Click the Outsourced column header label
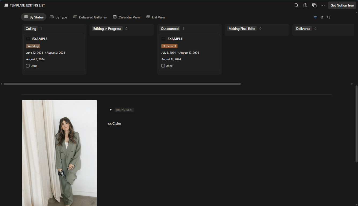358x206 pixels. [x=170, y=29]
